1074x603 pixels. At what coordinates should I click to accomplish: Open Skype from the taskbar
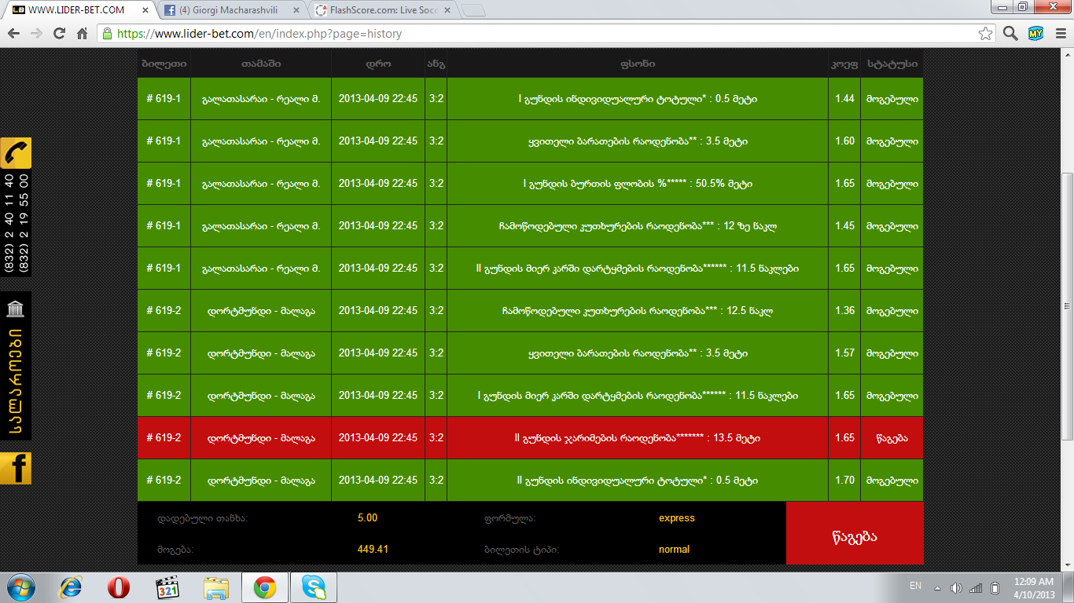[314, 587]
